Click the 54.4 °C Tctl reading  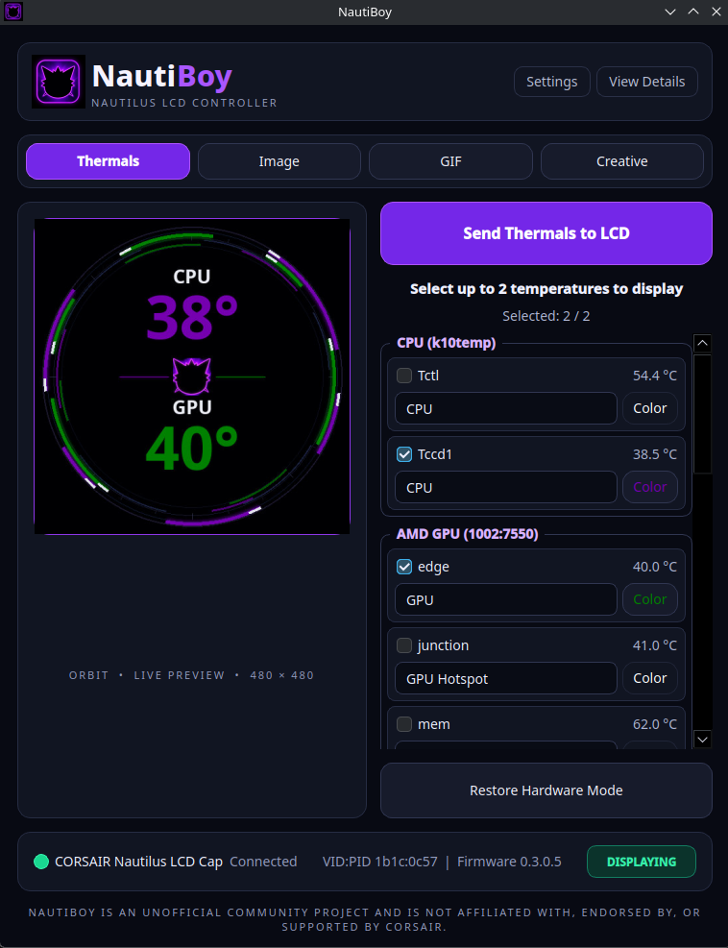tap(655, 376)
